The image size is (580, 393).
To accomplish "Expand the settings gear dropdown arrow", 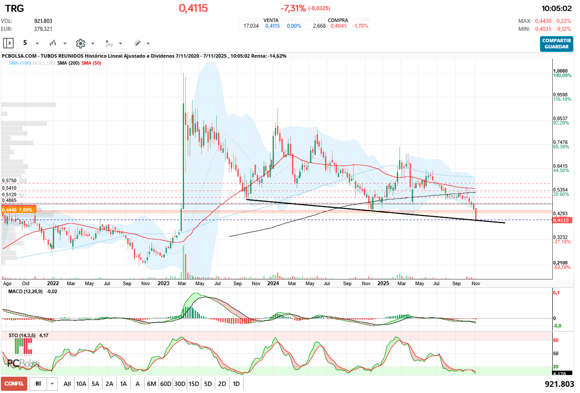I will point(92,44).
